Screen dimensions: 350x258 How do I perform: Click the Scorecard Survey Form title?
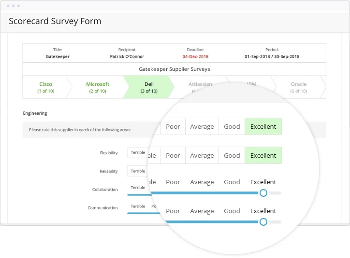(55, 21)
